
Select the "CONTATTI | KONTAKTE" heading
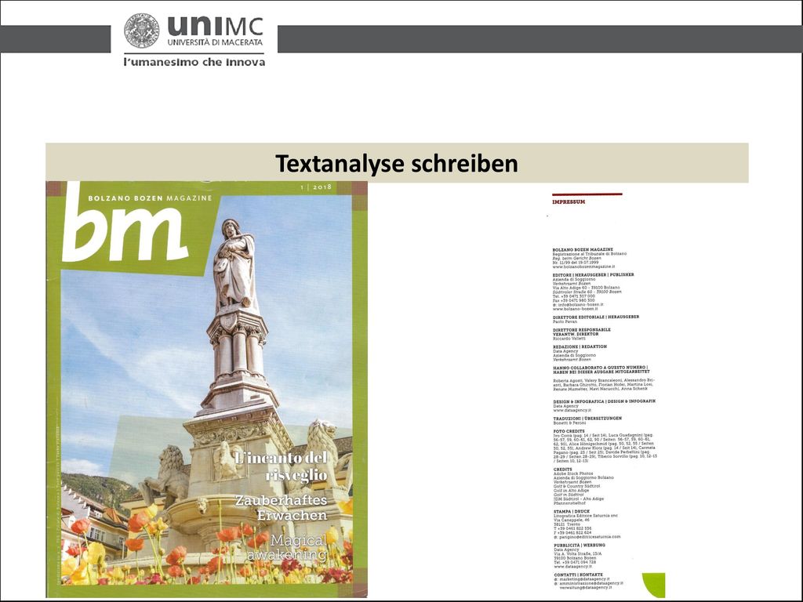coord(579,575)
